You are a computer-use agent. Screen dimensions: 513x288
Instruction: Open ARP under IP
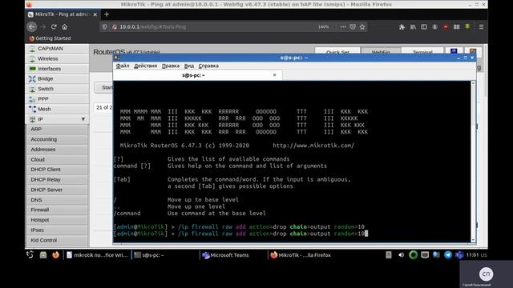(x=57, y=129)
